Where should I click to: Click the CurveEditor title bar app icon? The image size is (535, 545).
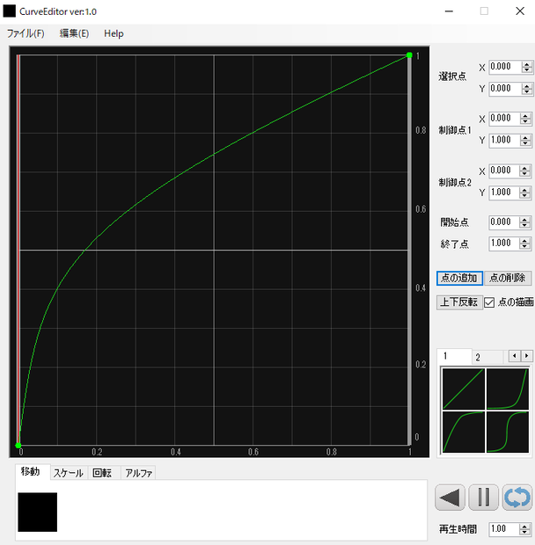tap(10, 11)
